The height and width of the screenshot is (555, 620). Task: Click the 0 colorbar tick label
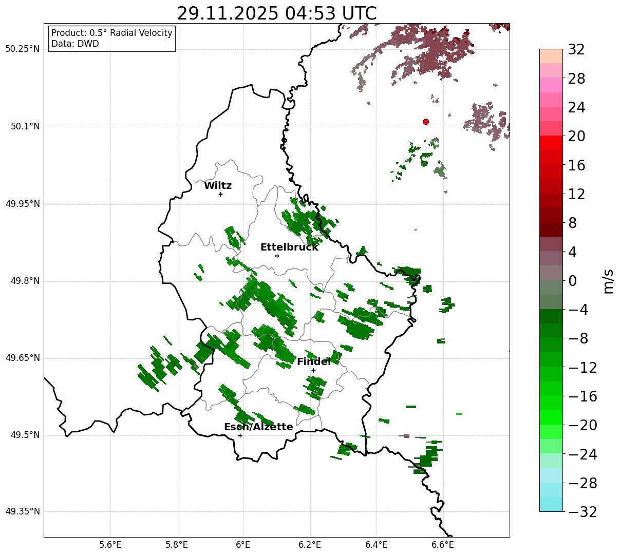[x=572, y=281]
